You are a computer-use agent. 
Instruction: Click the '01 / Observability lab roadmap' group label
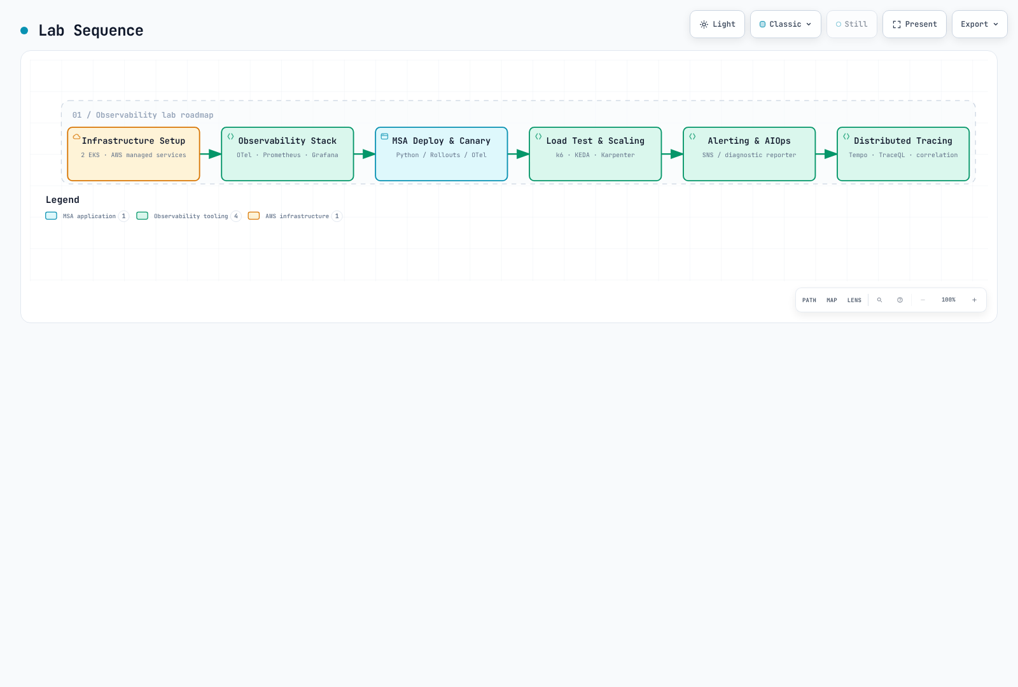(143, 115)
